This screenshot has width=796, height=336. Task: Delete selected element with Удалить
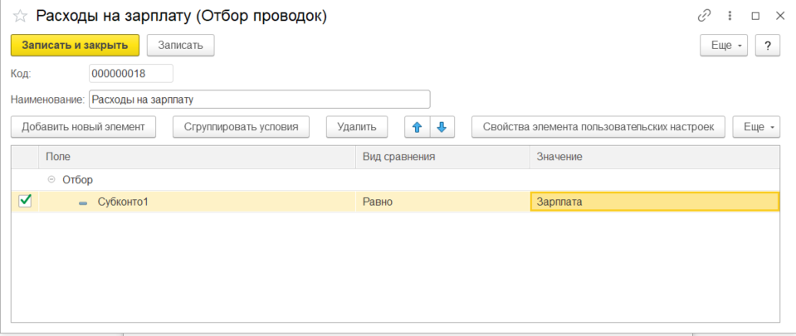357,127
